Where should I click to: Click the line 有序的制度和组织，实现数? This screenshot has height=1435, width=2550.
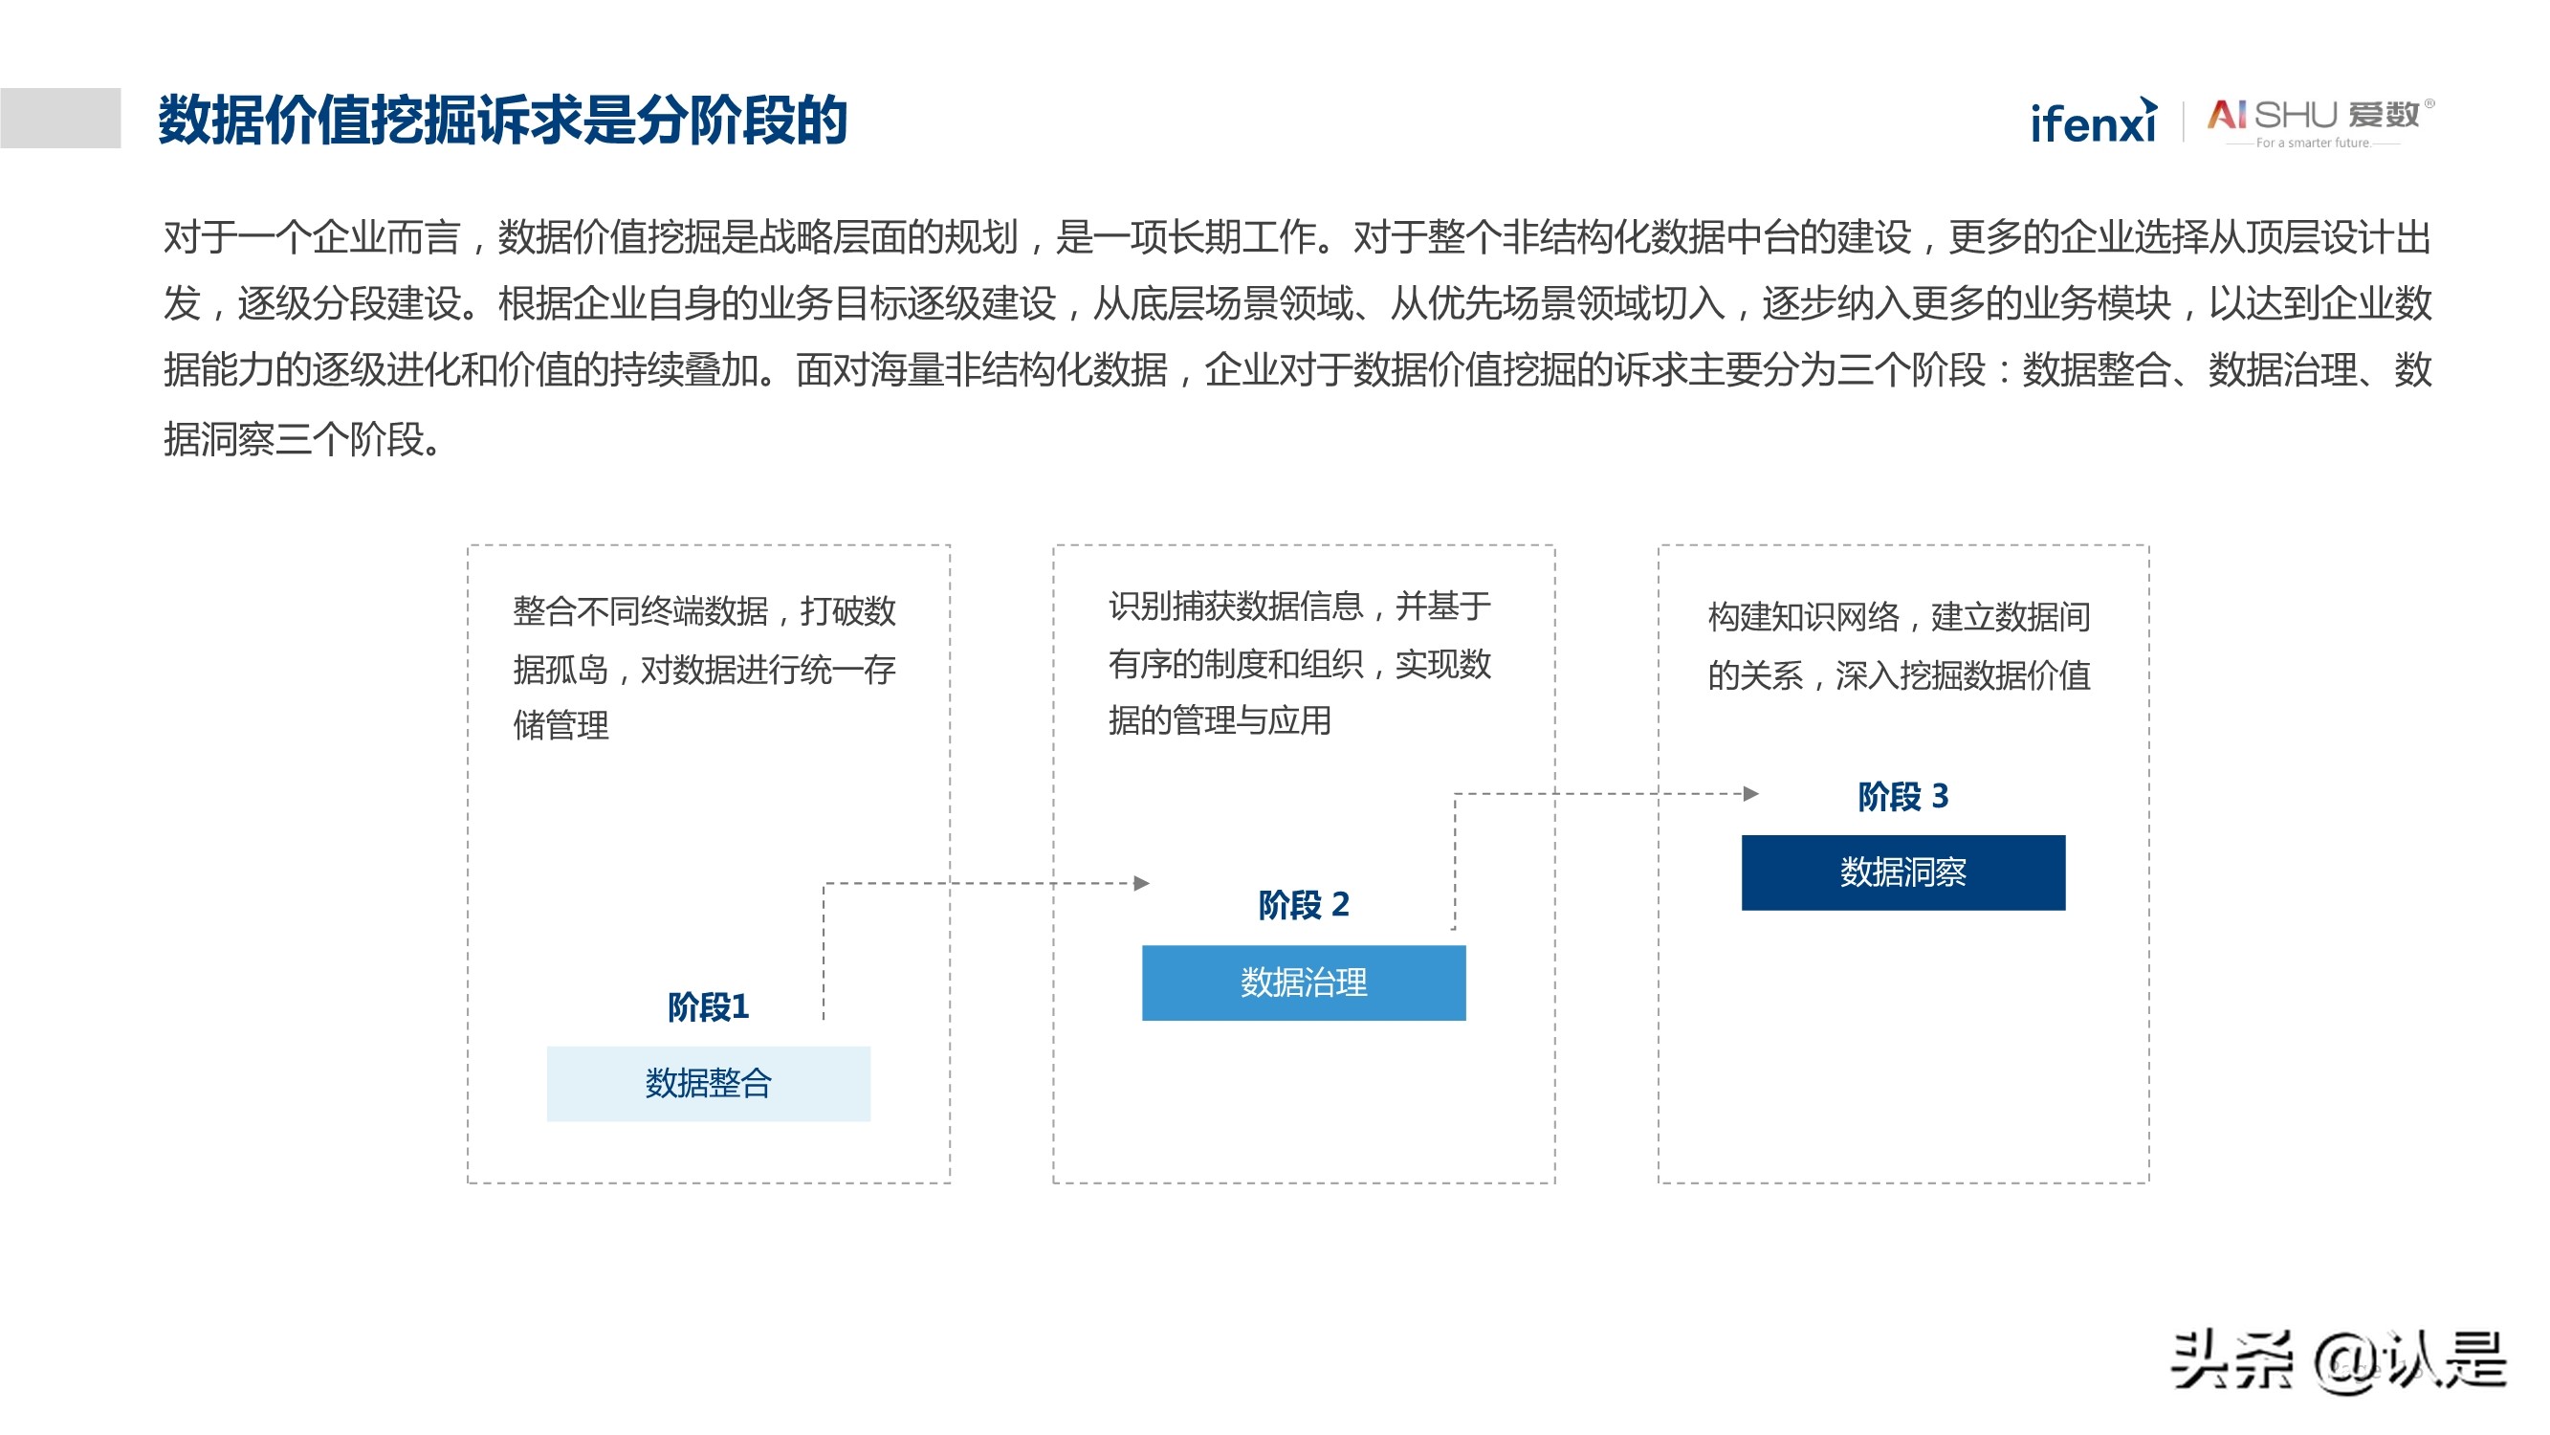tap(1300, 664)
